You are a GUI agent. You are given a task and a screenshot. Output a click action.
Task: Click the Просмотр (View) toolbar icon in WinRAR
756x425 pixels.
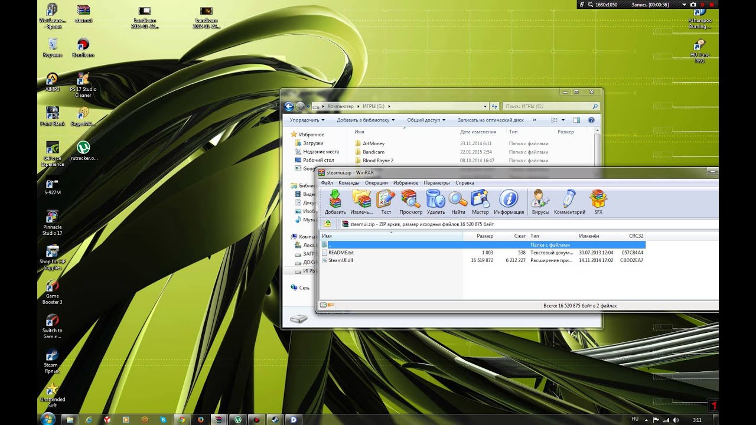(410, 202)
